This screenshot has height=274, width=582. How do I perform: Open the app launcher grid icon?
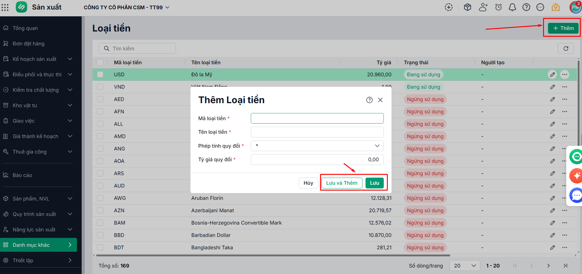(x=5, y=7)
